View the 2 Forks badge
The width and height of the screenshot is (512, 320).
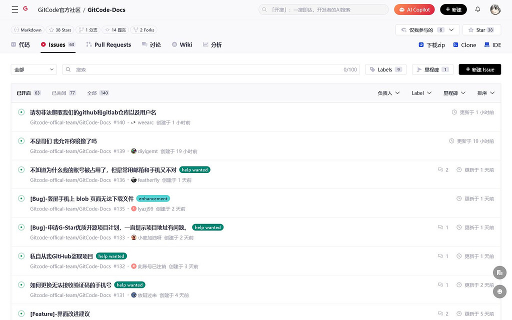(x=143, y=29)
